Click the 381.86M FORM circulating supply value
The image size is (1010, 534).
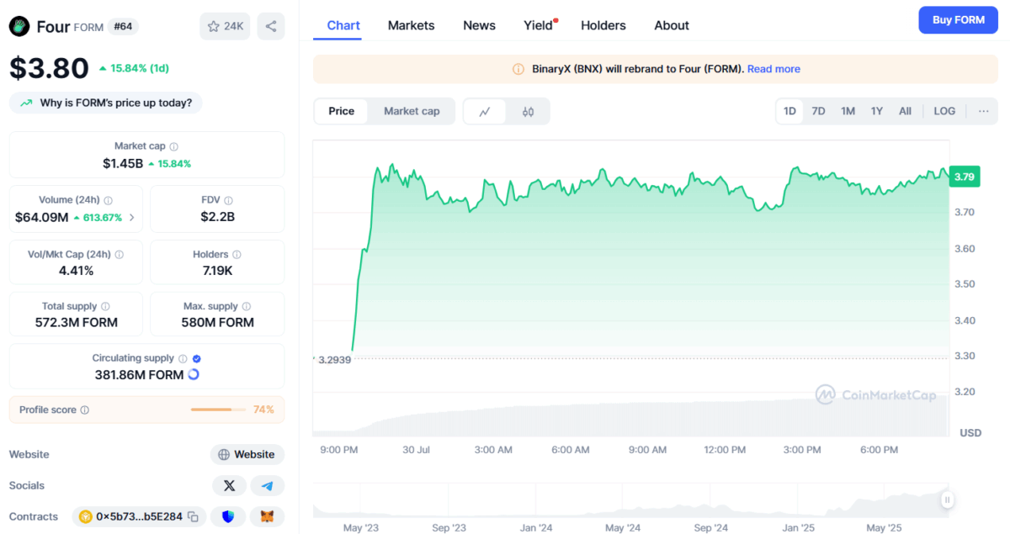(x=139, y=375)
